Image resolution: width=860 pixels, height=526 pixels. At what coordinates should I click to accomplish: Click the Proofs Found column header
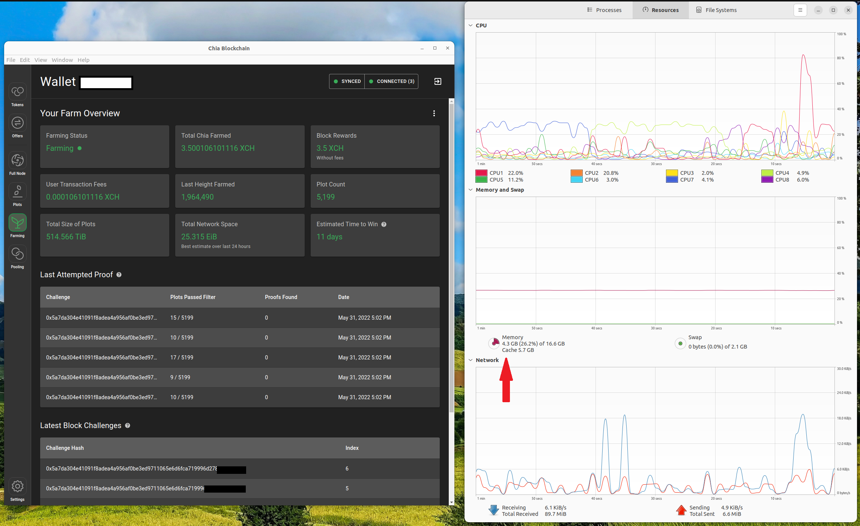coord(281,297)
